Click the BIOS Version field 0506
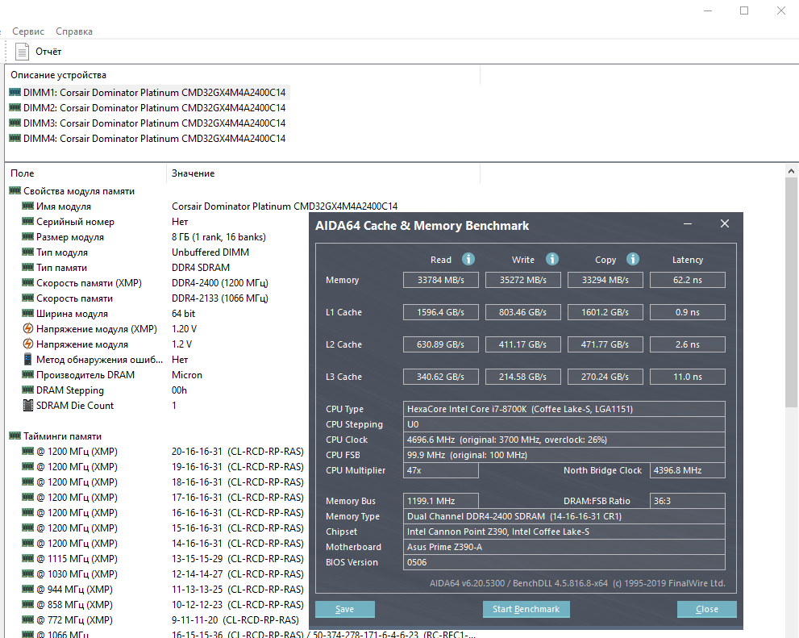The height and width of the screenshot is (638, 799). 564,562
